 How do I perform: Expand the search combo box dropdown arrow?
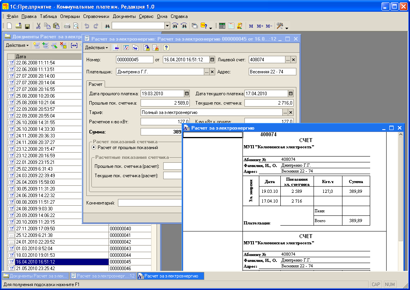click(167, 26)
